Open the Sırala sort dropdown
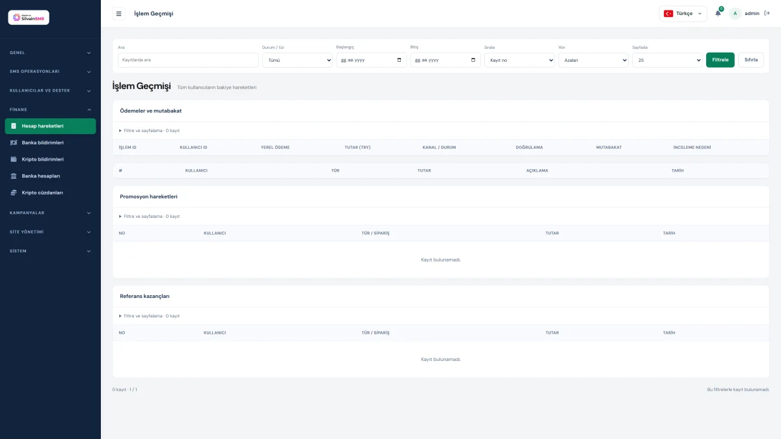This screenshot has width=781, height=439. click(x=519, y=60)
